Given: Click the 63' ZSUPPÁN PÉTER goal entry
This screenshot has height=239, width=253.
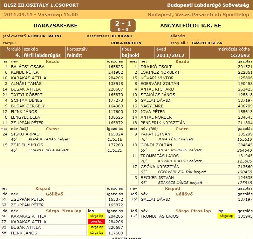Looking at the screenshot, I should (x=61, y=205).
